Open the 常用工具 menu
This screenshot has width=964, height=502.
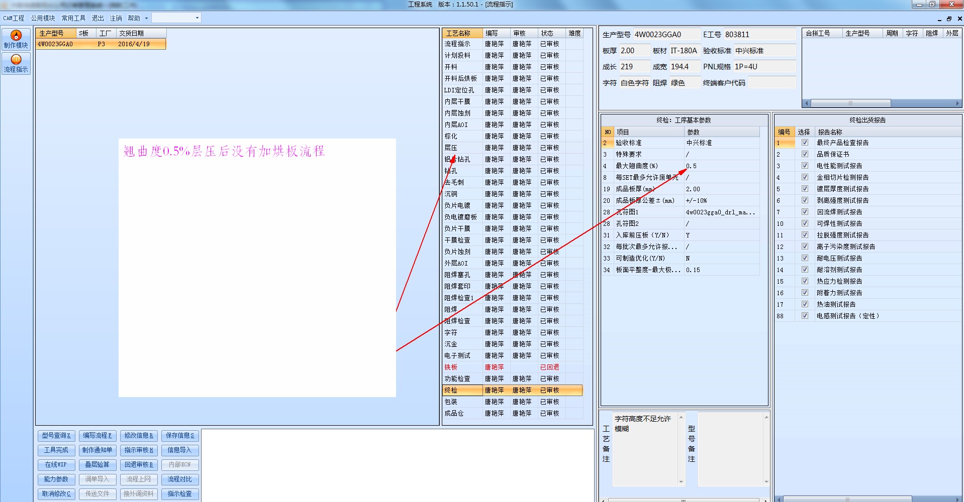(73, 18)
